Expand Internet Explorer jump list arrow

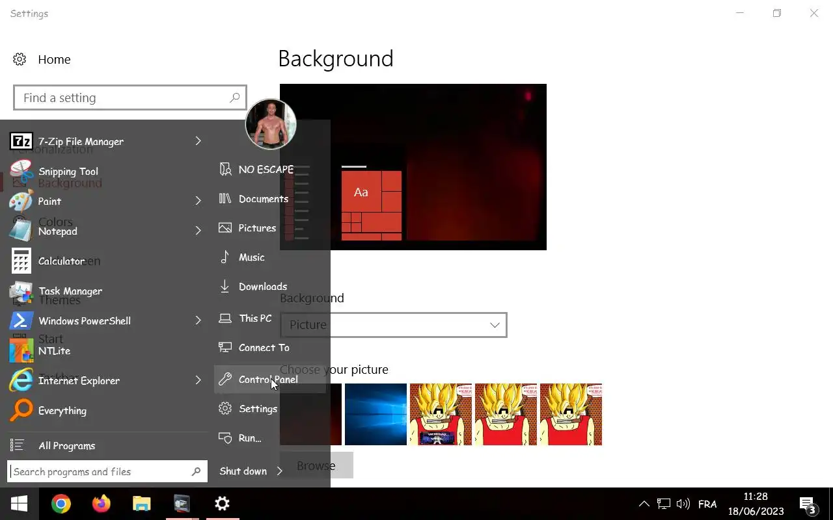198,380
